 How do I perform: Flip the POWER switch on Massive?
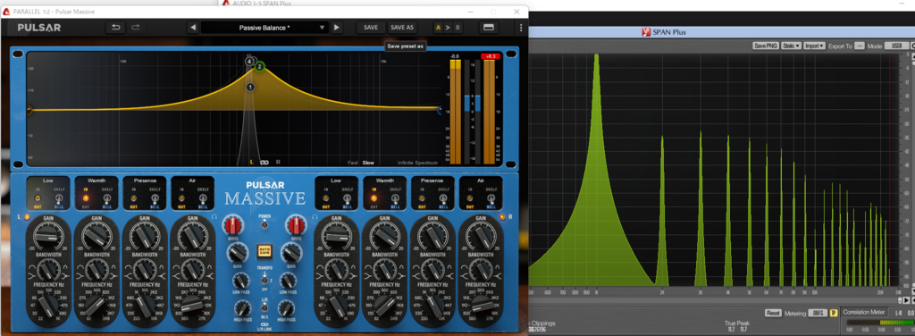click(x=264, y=224)
